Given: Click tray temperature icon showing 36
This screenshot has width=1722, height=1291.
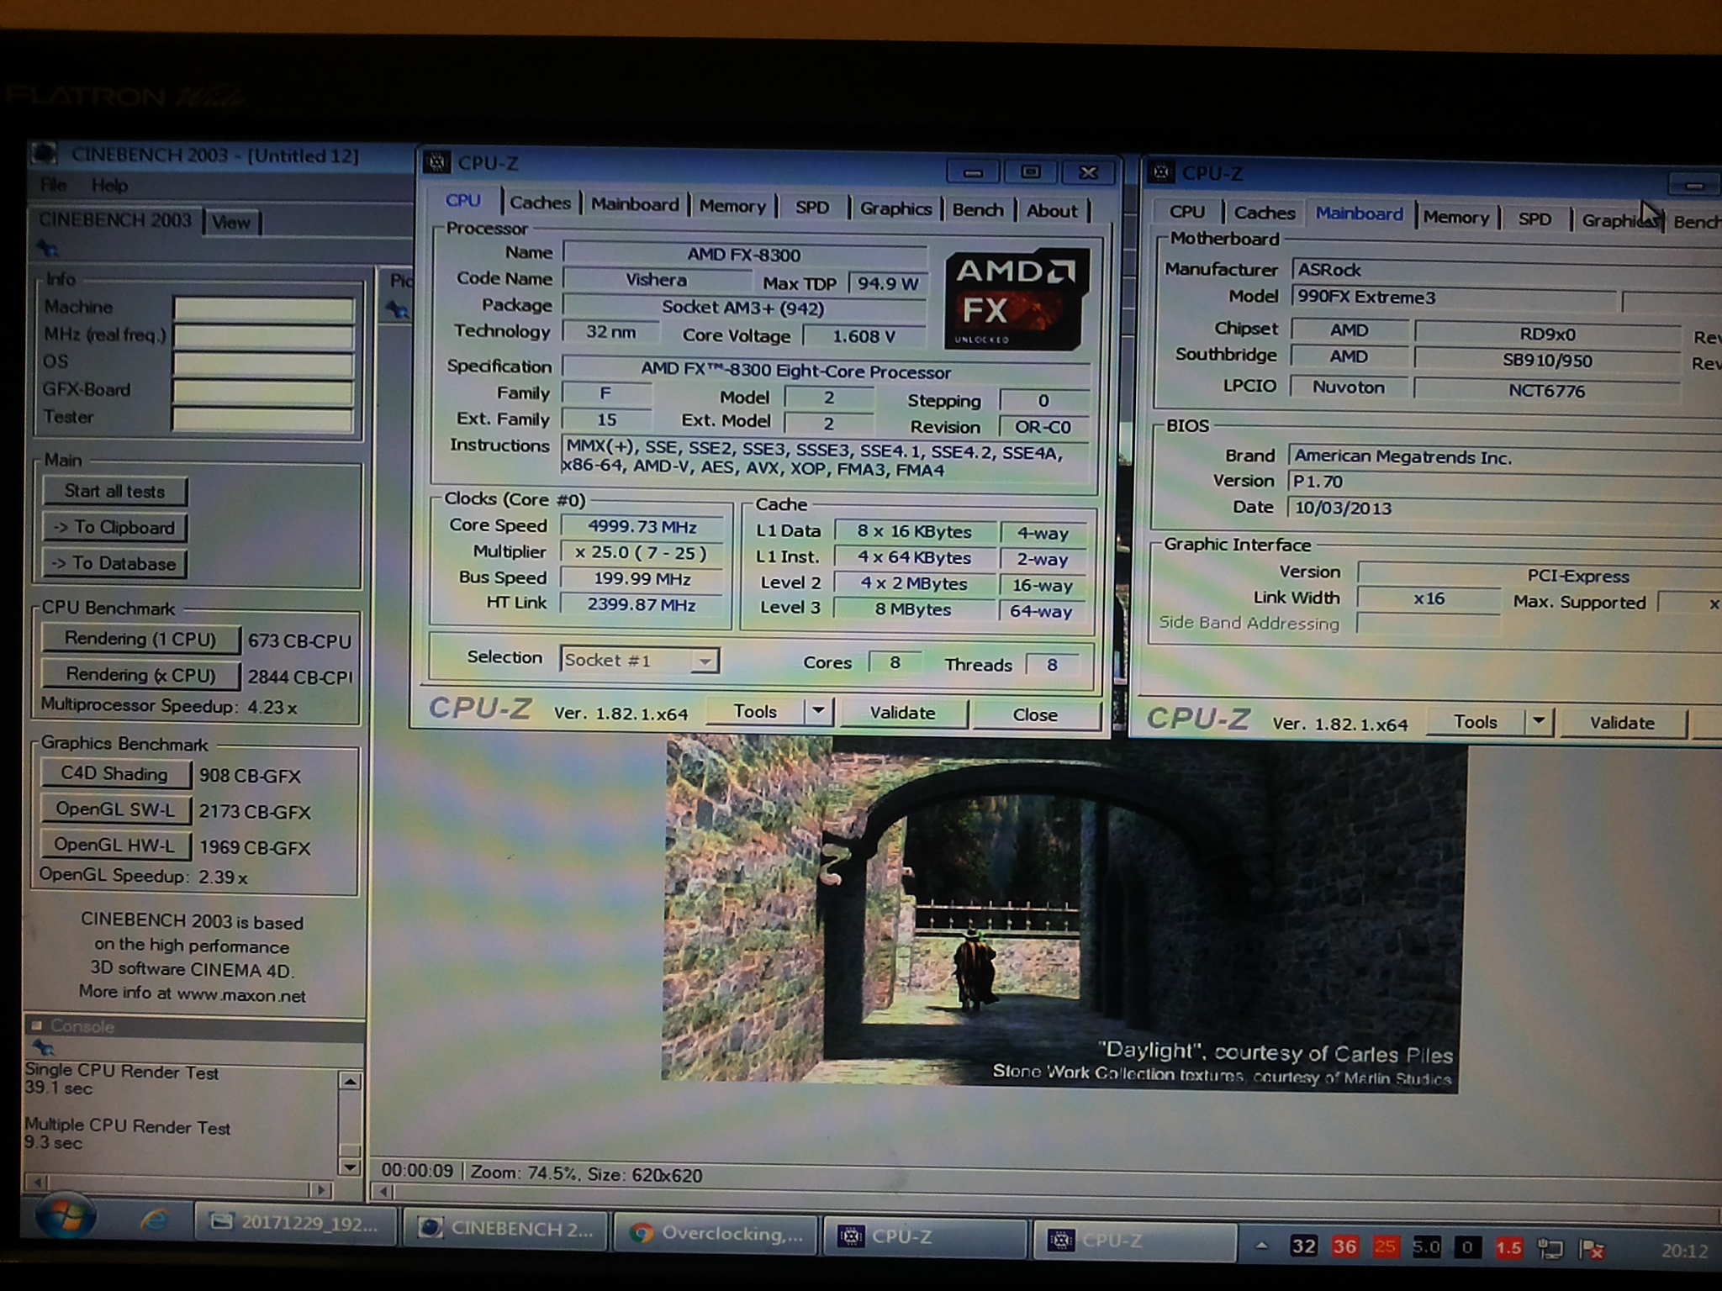Looking at the screenshot, I should pos(1344,1246).
